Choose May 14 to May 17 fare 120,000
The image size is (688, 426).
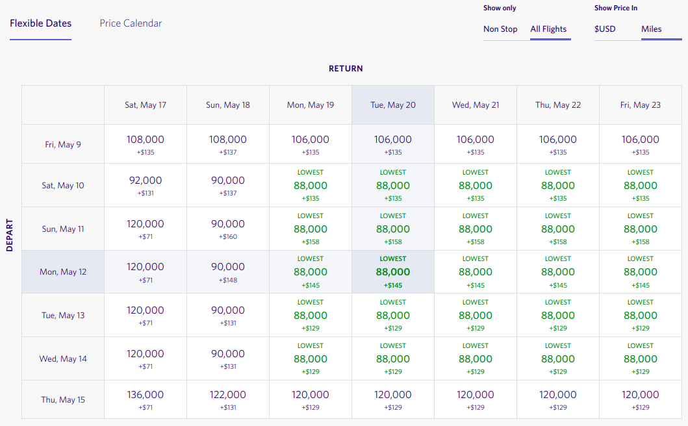[x=146, y=358]
